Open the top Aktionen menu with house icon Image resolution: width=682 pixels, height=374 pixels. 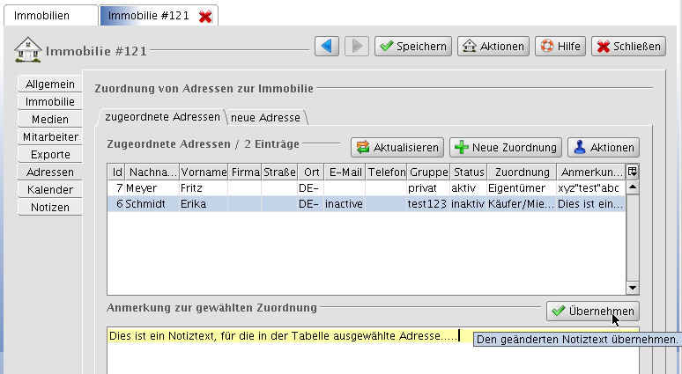click(493, 46)
